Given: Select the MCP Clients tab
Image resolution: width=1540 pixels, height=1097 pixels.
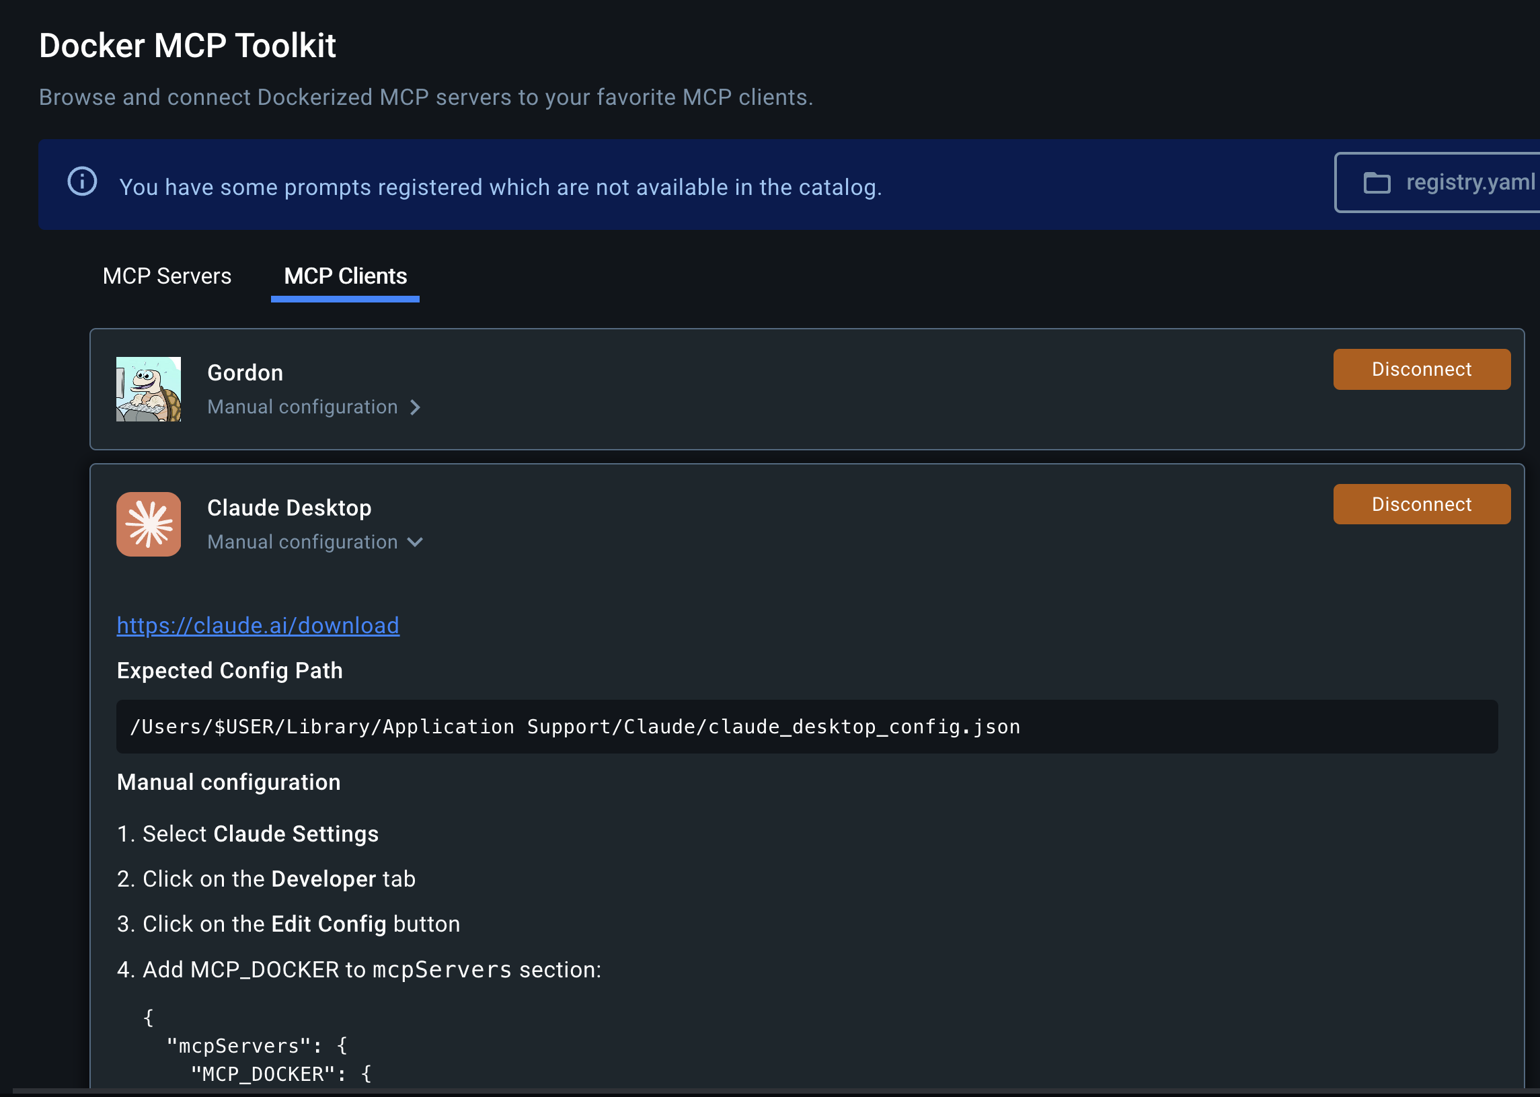Looking at the screenshot, I should [x=345, y=276].
